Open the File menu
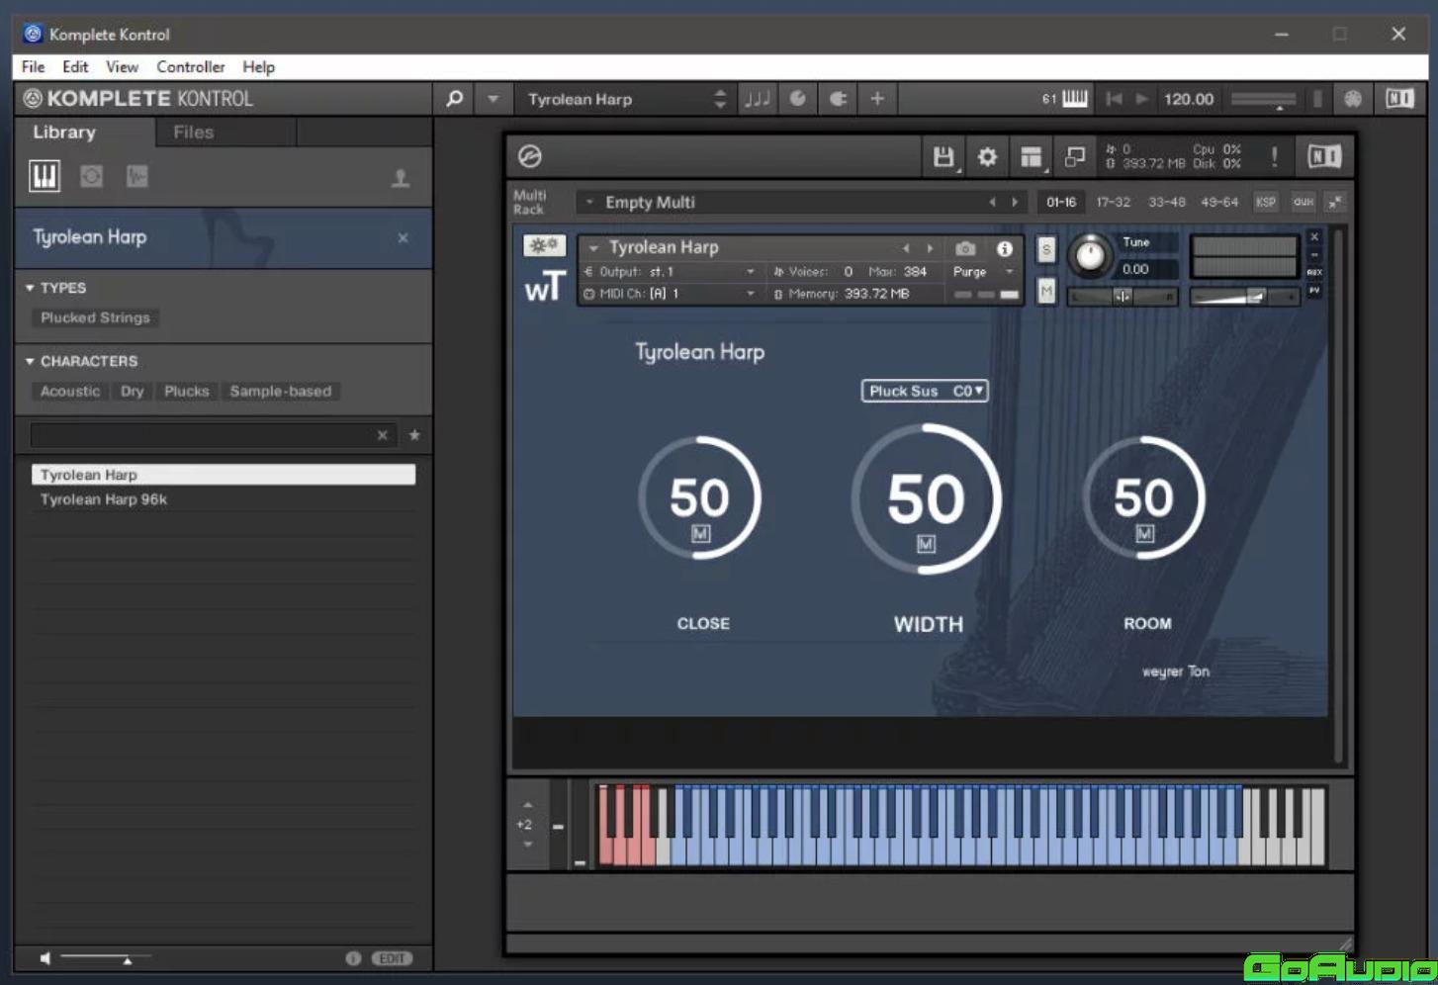The width and height of the screenshot is (1438, 985). point(34,66)
